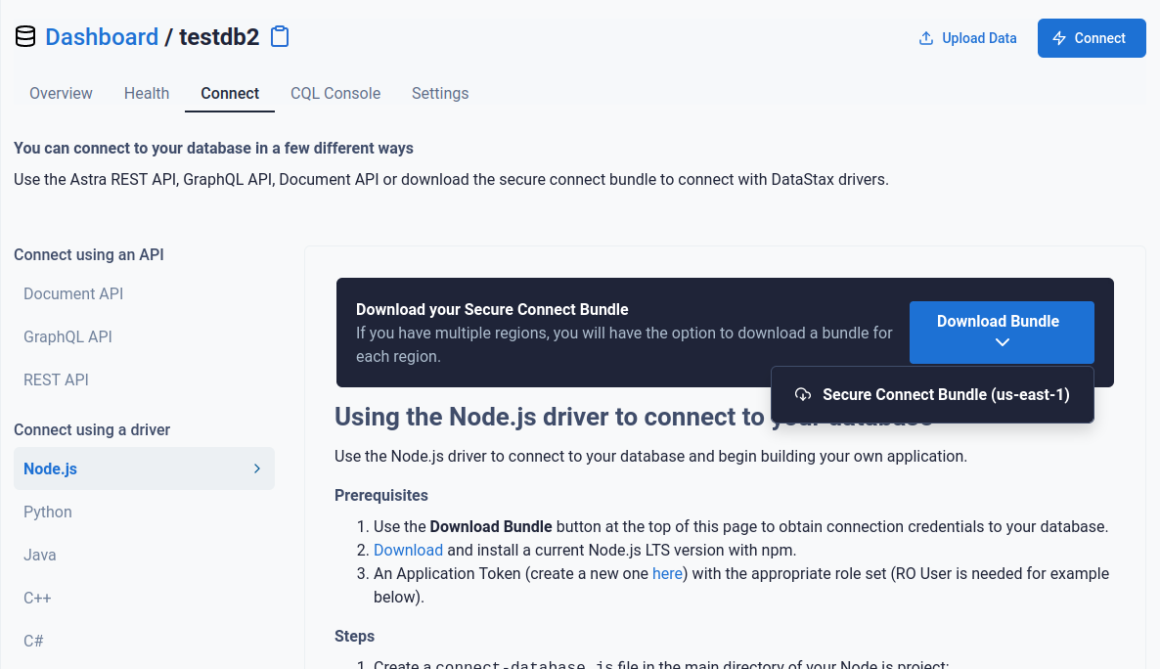1160x669 pixels.
Task: Click the chevron on Node.js row
Action: click(x=256, y=468)
